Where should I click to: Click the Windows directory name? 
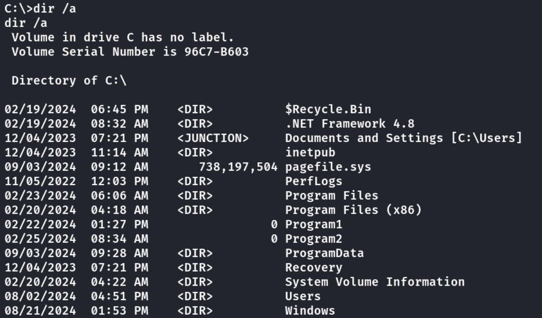click(x=310, y=311)
